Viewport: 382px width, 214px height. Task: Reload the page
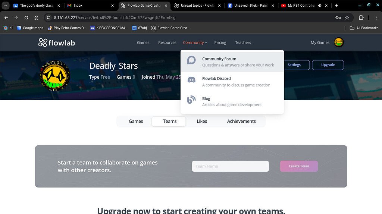[x=26, y=18]
